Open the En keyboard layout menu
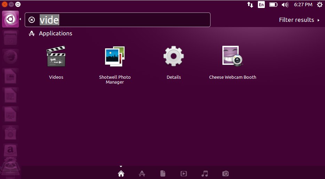Screen dimensions: 325x179 261,5
